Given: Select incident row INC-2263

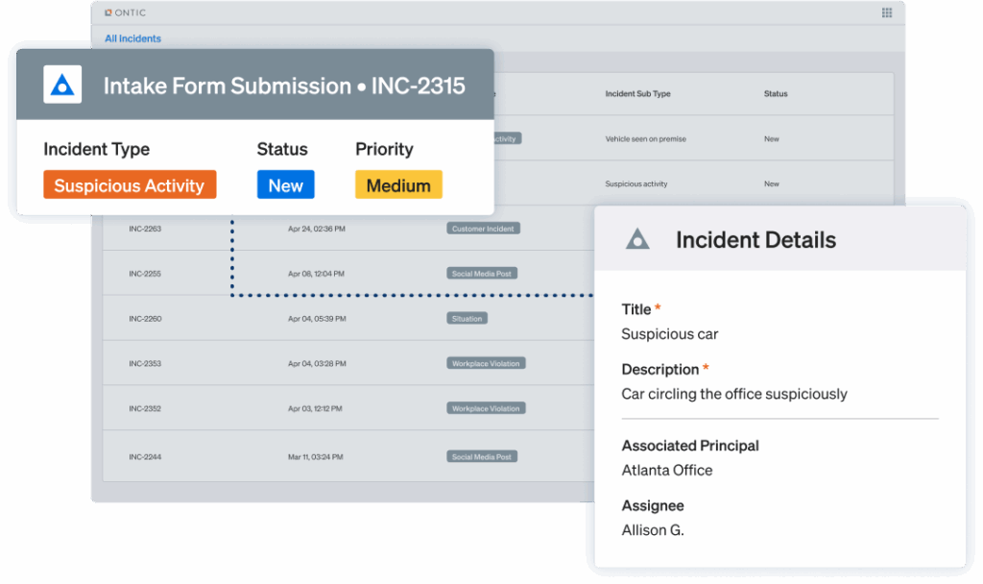Looking at the screenshot, I should click(x=348, y=229).
